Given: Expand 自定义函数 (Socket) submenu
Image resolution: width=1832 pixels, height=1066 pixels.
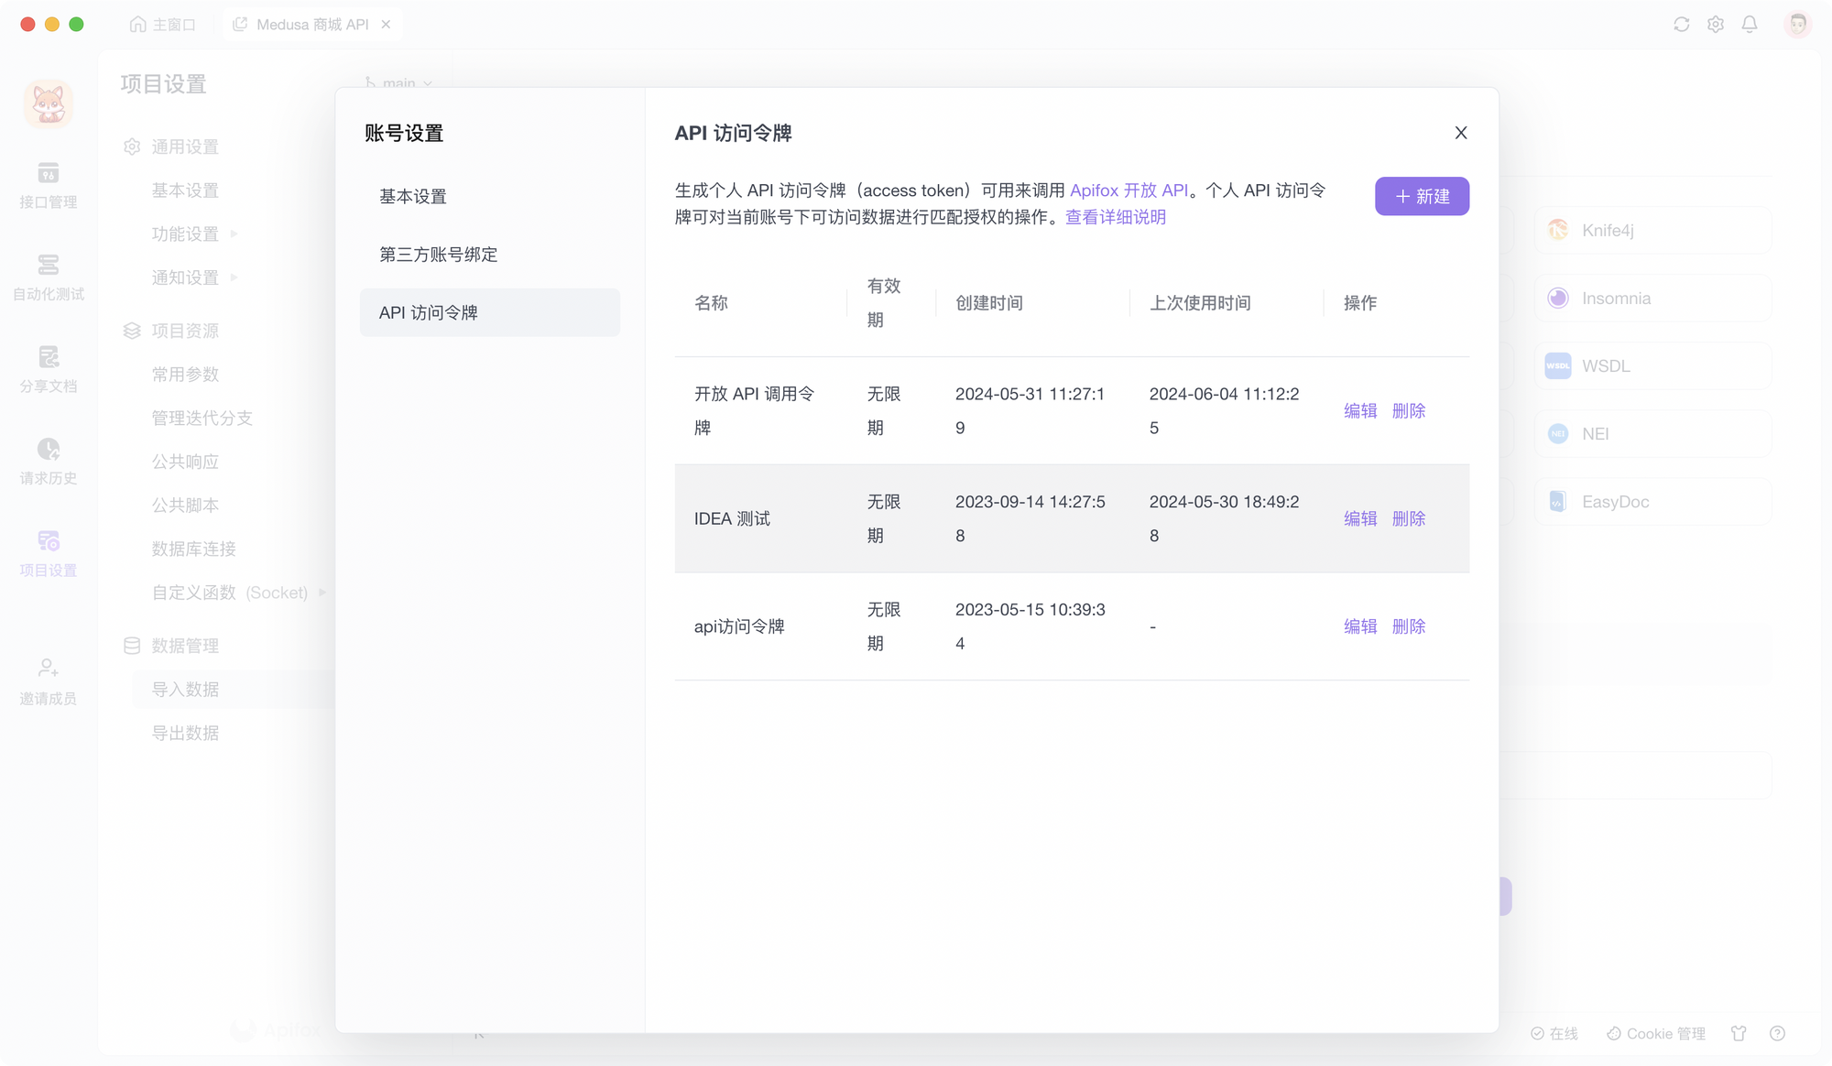Looking at the screenshot, I should [238, 593].
